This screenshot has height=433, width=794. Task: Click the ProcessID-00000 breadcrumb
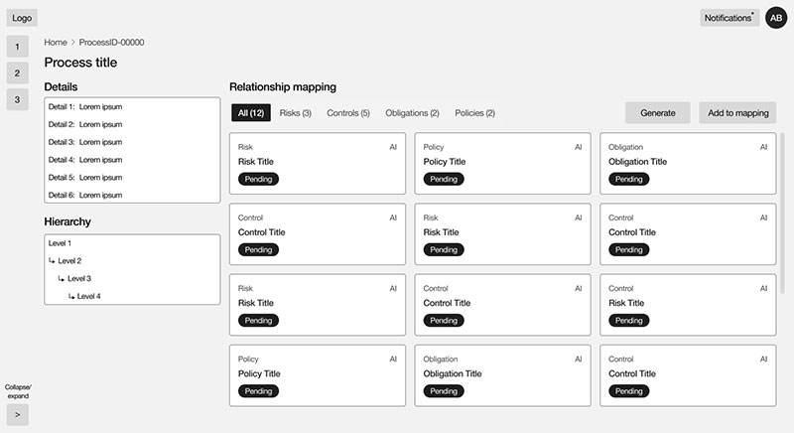pos(111,42)
